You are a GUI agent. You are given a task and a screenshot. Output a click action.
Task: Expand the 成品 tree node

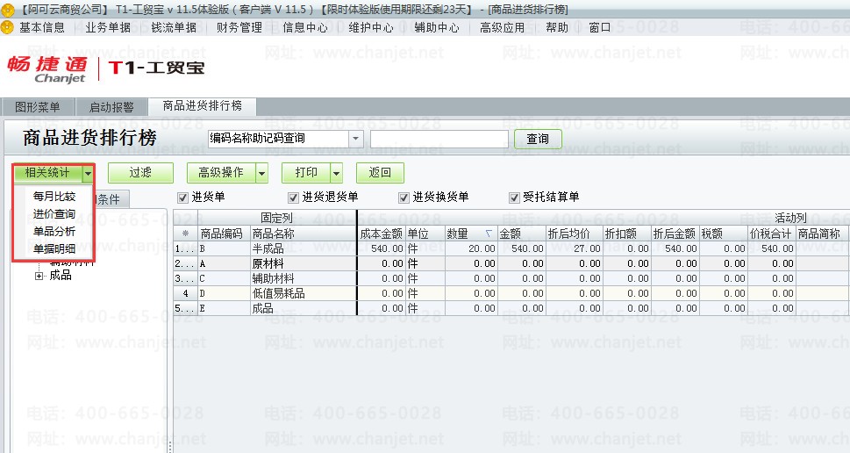[39, 276]
